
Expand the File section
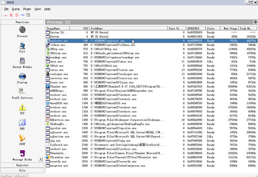pos(22,170)
